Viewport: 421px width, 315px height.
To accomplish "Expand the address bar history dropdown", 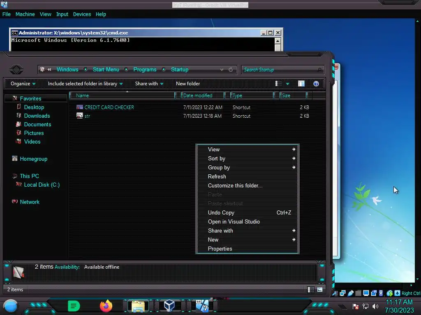I will click(222, 70).
